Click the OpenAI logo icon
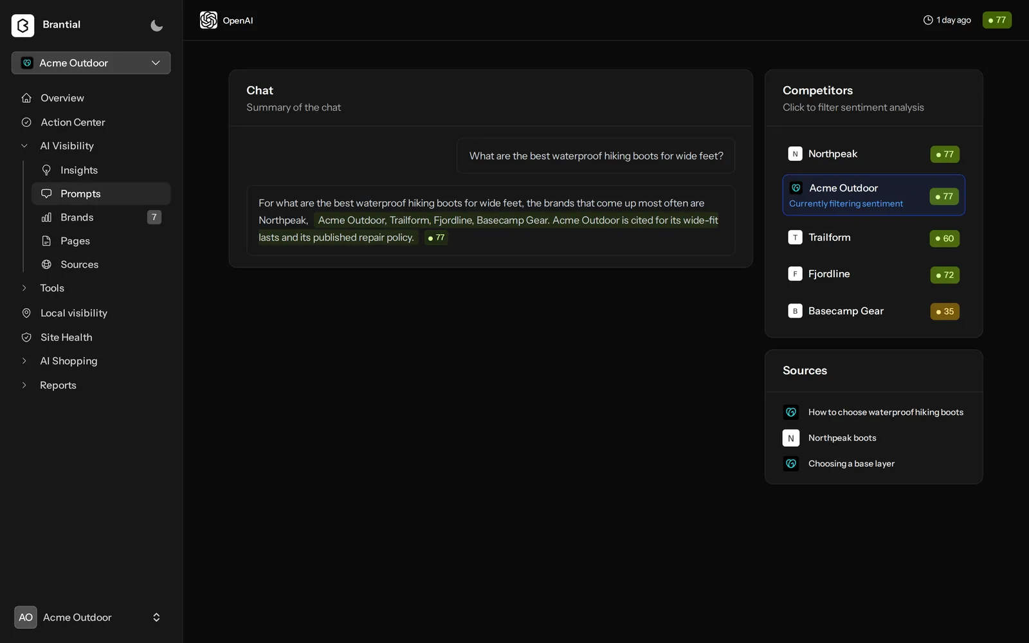 tap(208, 20)
